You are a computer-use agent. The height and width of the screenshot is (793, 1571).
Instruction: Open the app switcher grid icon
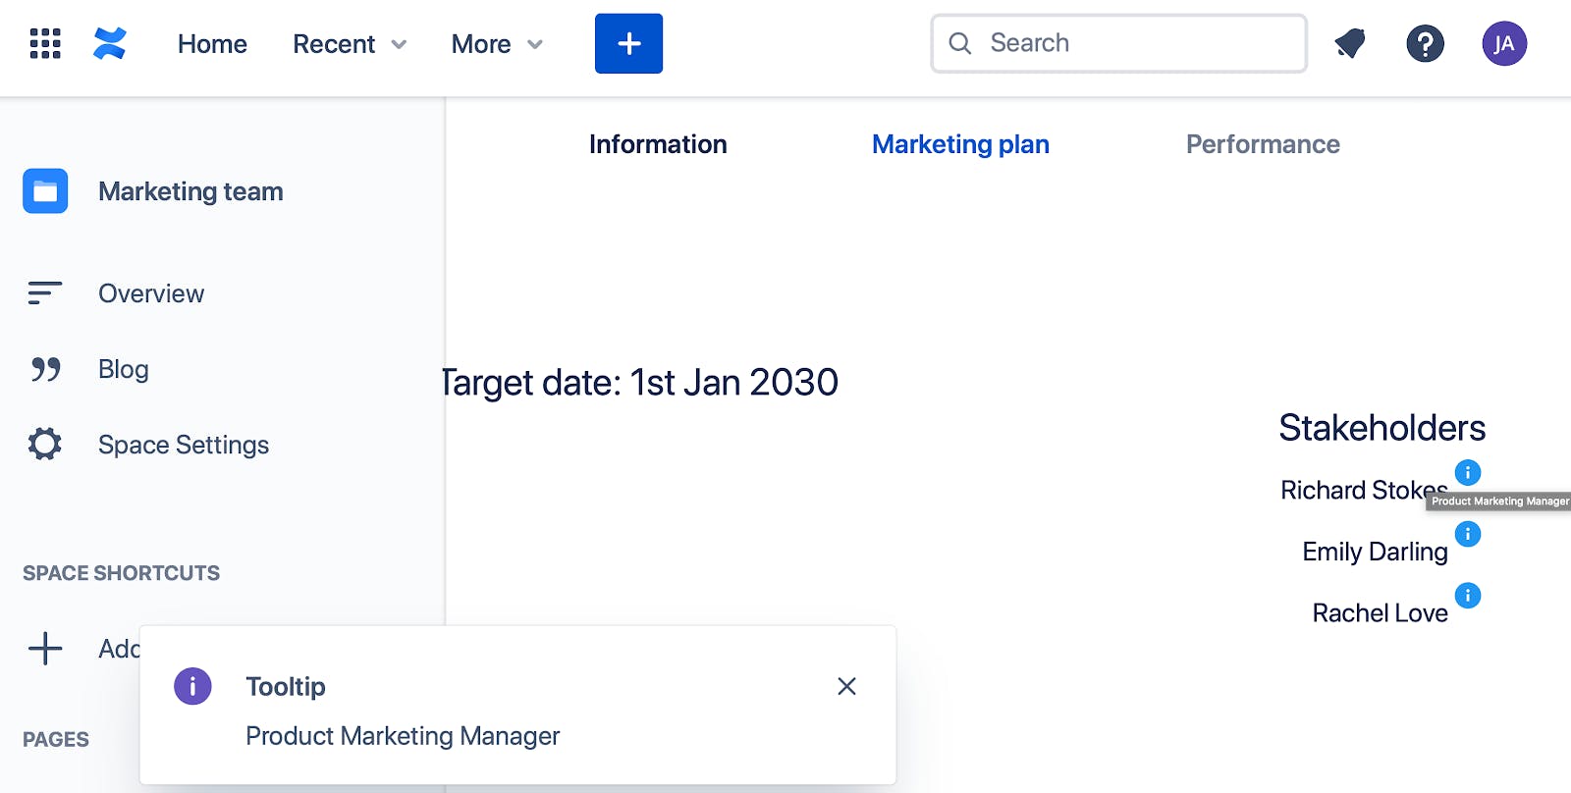45,44
